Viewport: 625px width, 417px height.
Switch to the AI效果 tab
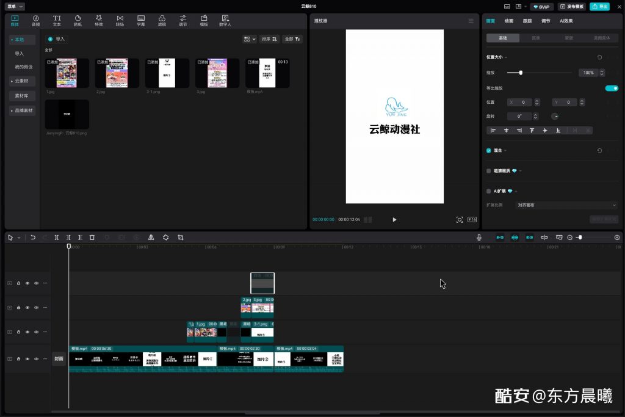(566, 21)
